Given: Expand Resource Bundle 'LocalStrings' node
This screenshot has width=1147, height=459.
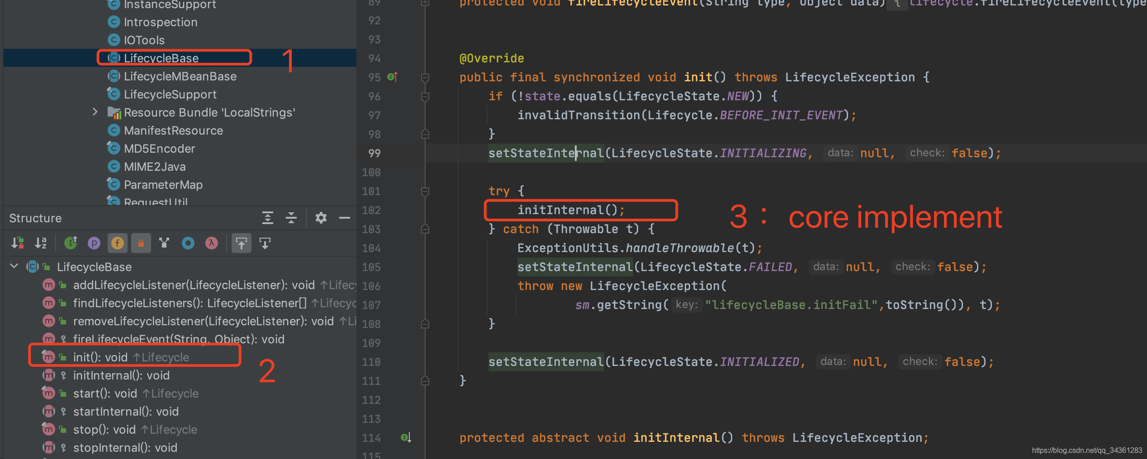Looking at the screenshot, I should coord(95,112).
